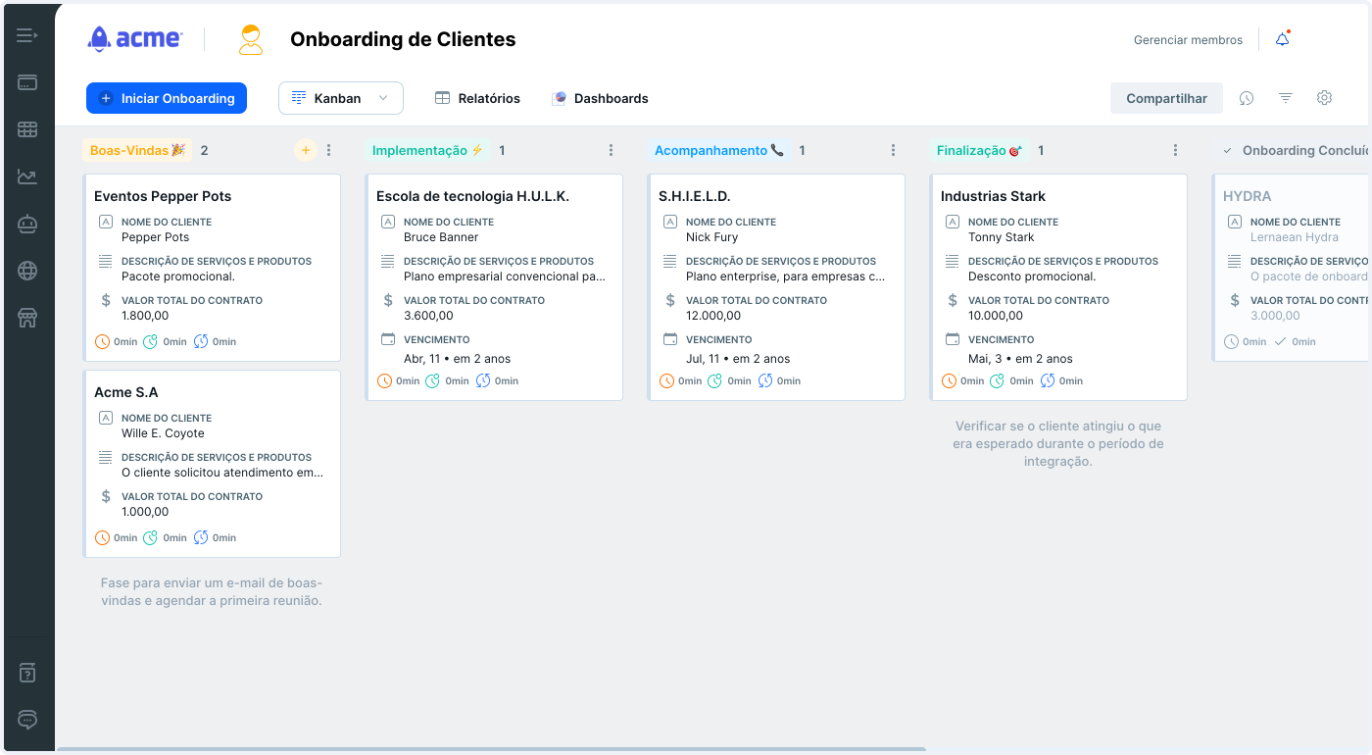The width and height of the screenshot is (1372, 755).
Task: Click the help document sidebar icon
Action: click(x=27, y=673)
